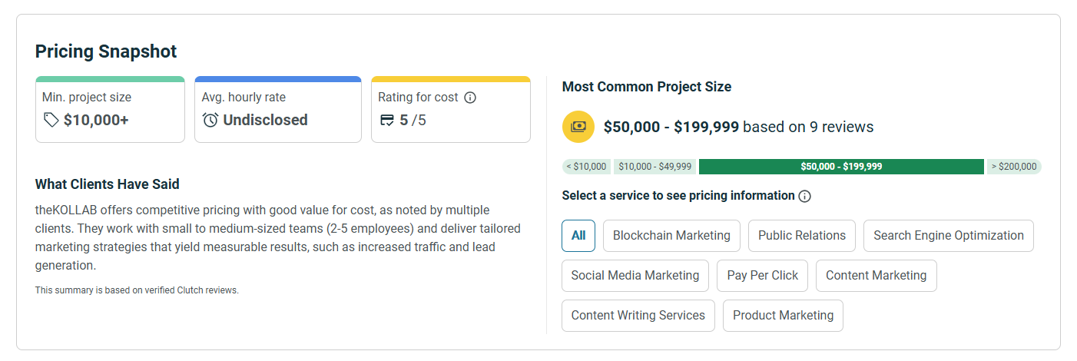Show pricing for Content Marketing
The height and width of the screenshot is (361, 1077).
click(876, 276)
